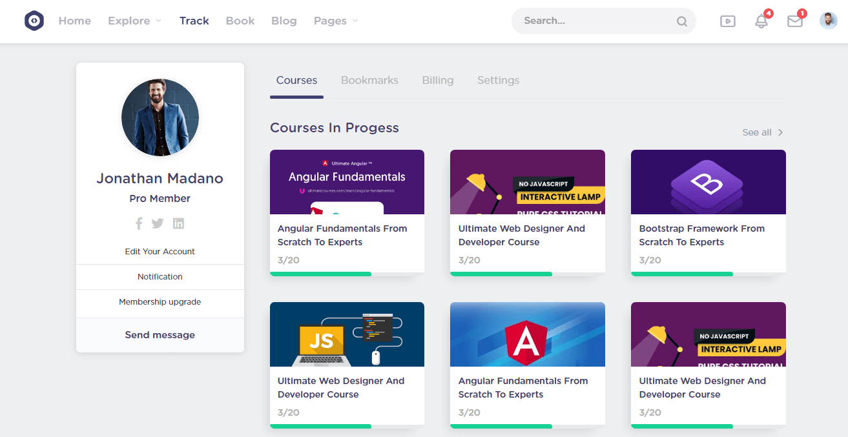
Task: Click the search magnifier icon
Action: [x=682, y=21]
